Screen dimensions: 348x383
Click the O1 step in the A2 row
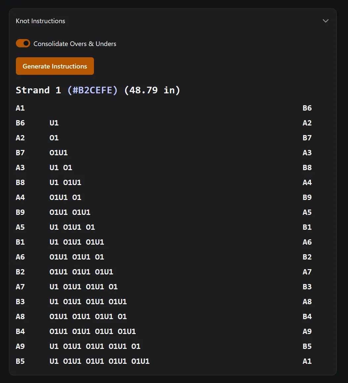click(x=54, y=138)
